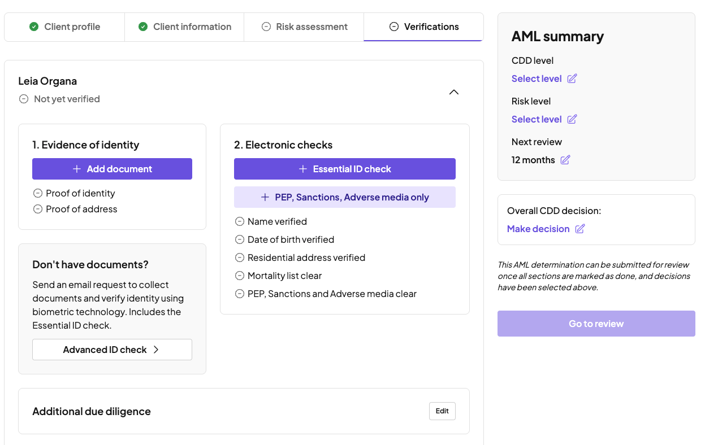Start PEP, Sanctions, Adverse media only check
This screenshot has width=705, height=445.
(344, 197)
